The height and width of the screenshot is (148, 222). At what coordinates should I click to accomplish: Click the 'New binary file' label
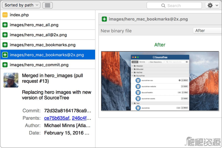(x=116, y=31)
